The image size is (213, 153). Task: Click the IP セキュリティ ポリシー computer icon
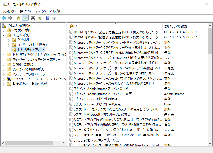tap(9, 79)
